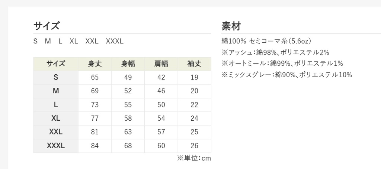Select the XXXL row label in table
The image size is (381, 169).
click(x=56, y=146)
